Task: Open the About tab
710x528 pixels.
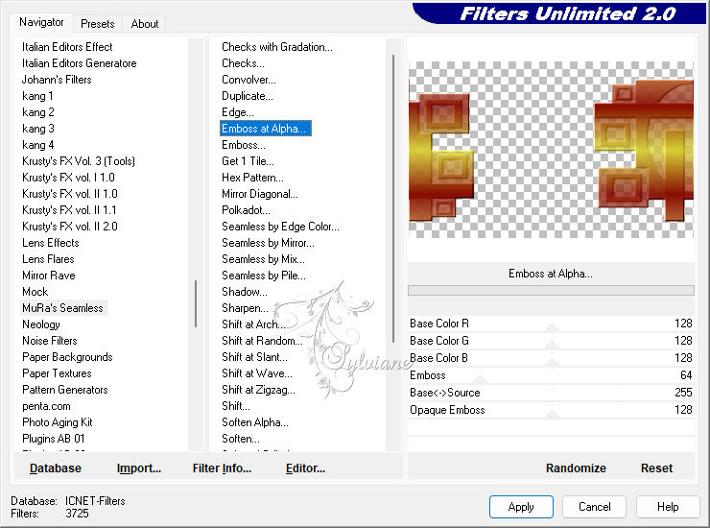Action: click(145, 24)
